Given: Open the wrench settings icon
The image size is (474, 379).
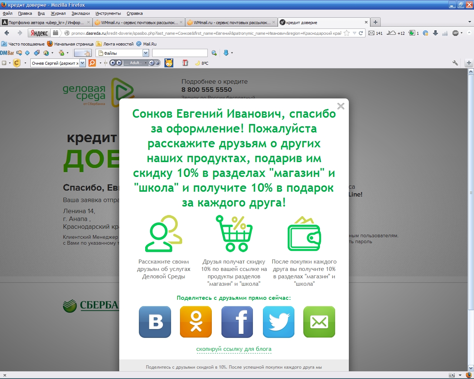Looking at the screenshot, I should [455, 63].
